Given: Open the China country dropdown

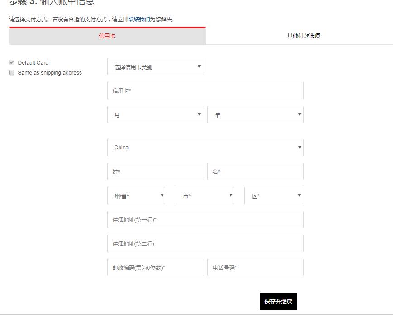Looking at the screenshot, I should point(205,147).
